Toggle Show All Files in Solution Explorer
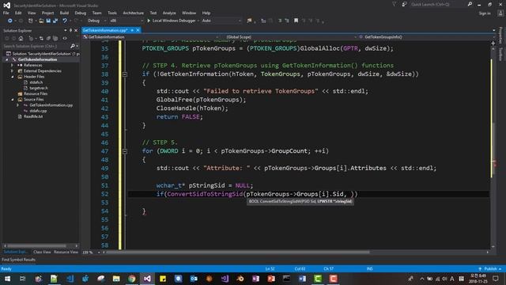Viewport: 506px width, 285px height. (x=55, y=39)
